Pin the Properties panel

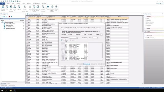coord(163,14)
